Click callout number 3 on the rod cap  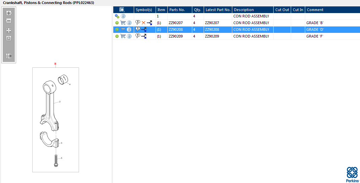click(x=62, y=143)
